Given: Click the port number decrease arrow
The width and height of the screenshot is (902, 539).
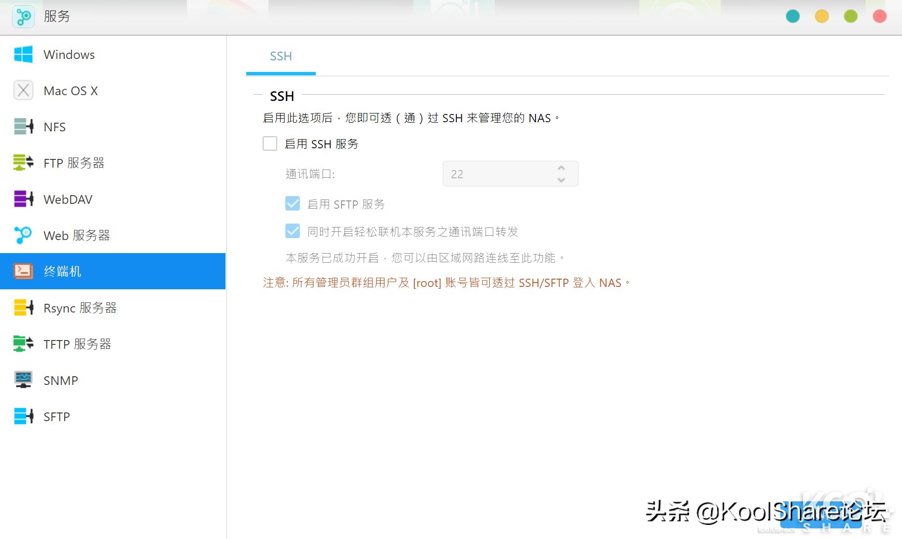Looking at the screenshot, I should 561,180.
